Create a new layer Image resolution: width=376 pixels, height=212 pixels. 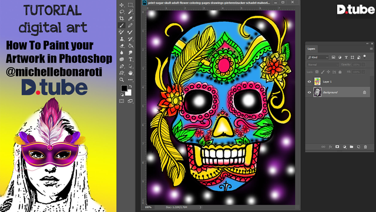click(358, 147)
